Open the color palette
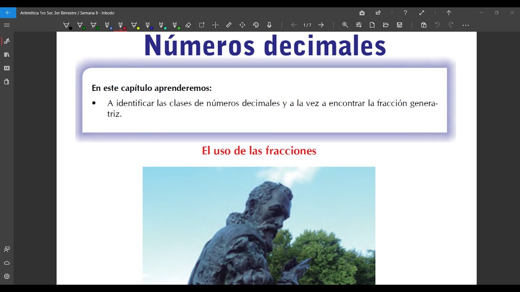The image size is (520, 292). click(256, 25)
